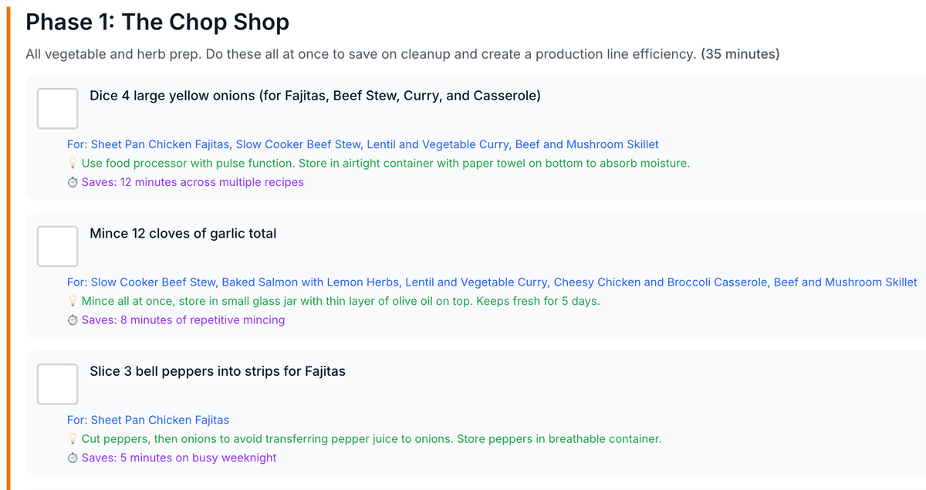
Task: Check the Dice 4 large yellow onions checkbox
Action: 58,109
